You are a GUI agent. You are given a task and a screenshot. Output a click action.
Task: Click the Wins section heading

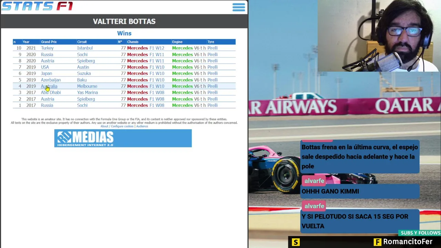124,33
